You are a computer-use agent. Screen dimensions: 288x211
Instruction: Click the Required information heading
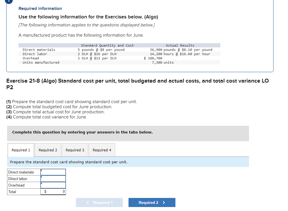pos(40,9)
